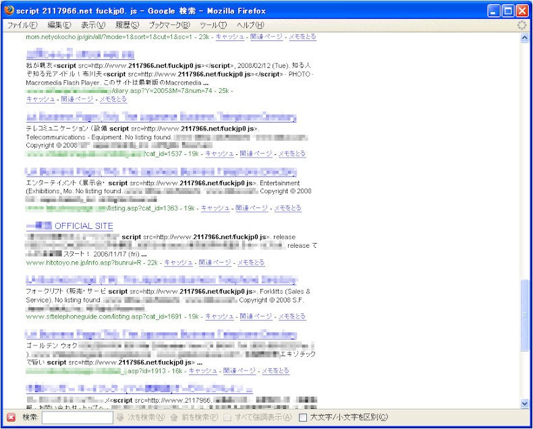533x429 pixels.
Task: Open blurred title link above エンターテイメント snippet
Action: [x=161, y=172]
